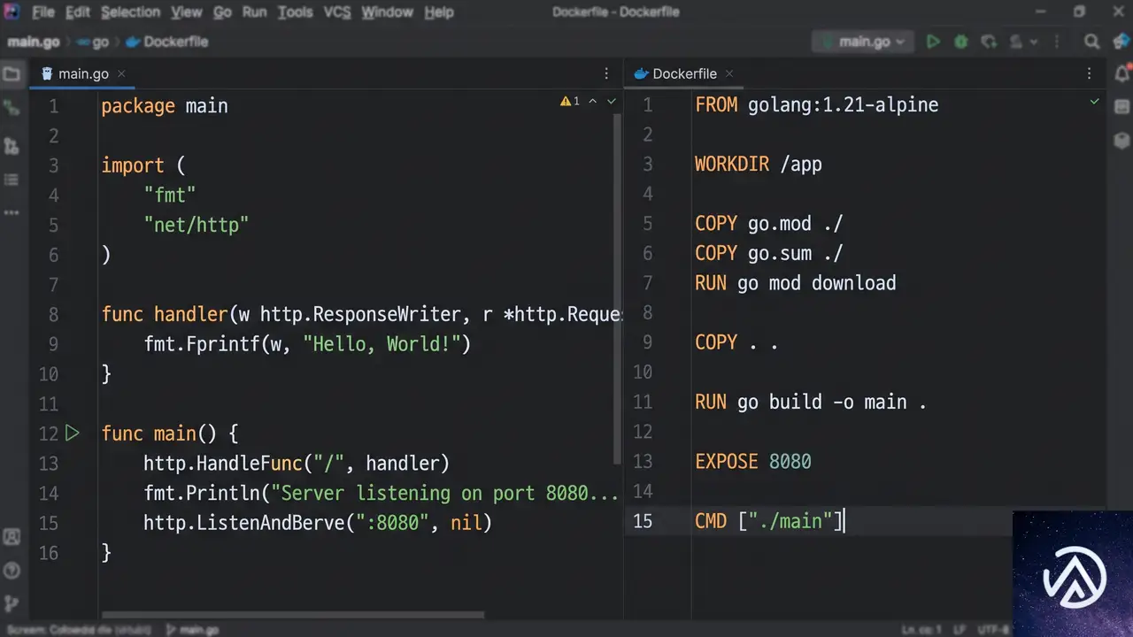This screenshot has height=637, width=1133.
Task: Open the Project tool window folder icon
Action: click(12, 74)
